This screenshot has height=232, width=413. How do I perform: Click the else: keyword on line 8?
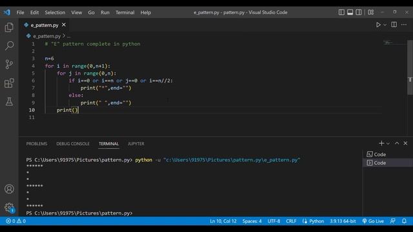(x=76, y=95)
